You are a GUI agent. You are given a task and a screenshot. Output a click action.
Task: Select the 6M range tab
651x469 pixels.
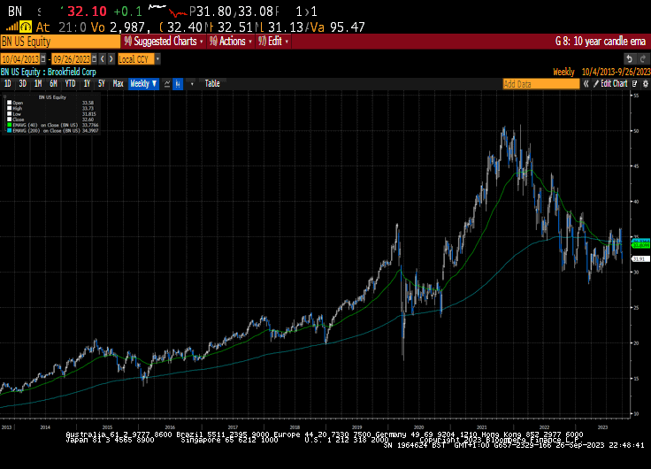[x=53, y=84]
